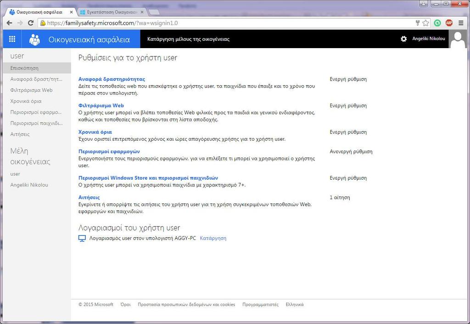Click Οικογενειακή ασφάλεια header title
This screenshot has height=324, width=470.
[x=89, y=39]
